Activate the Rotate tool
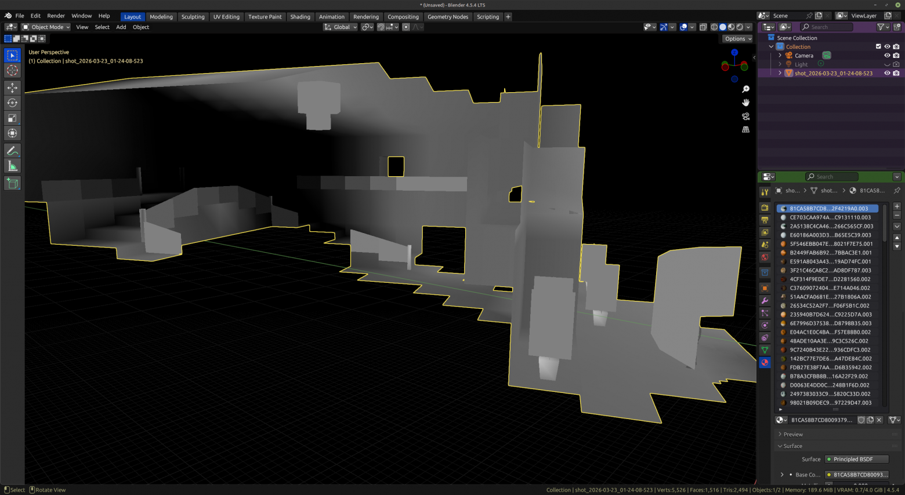Screen dimensions: 905x495 [12, 103]
